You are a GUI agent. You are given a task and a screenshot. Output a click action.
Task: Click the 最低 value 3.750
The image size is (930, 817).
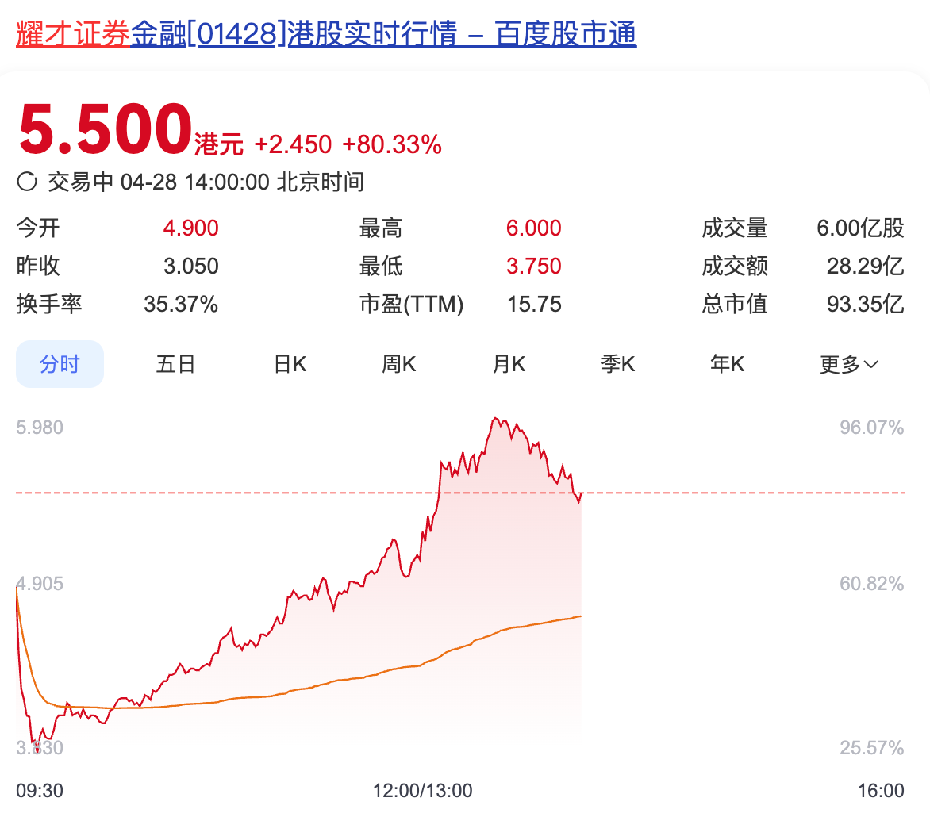coord(533,266)
